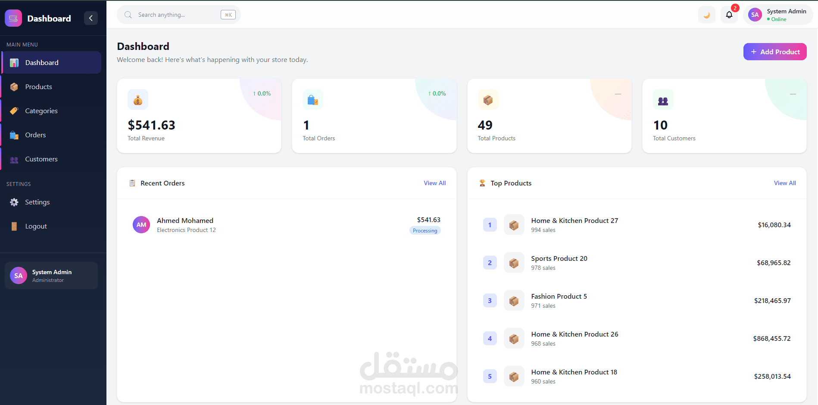Open the Categories menu item
The height and width of the screenshot is (405, 818).
[52, 111]
